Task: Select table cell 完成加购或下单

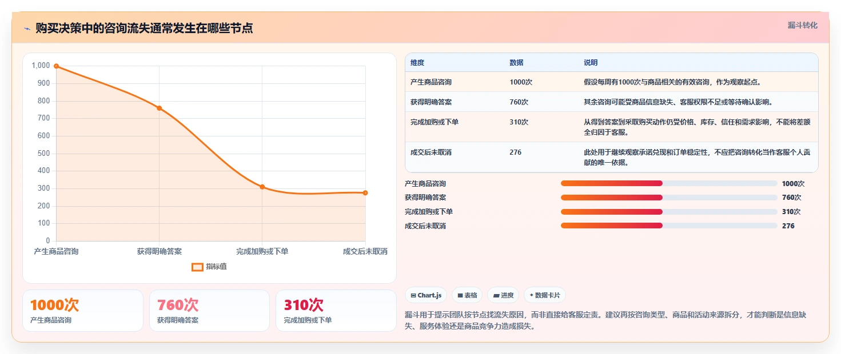Action: click(x=435, y=122)
